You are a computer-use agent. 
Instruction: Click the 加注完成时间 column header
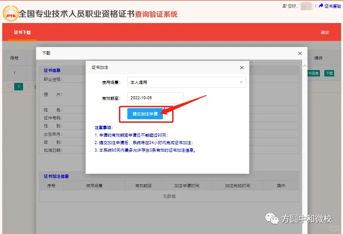tap(237, 186)
